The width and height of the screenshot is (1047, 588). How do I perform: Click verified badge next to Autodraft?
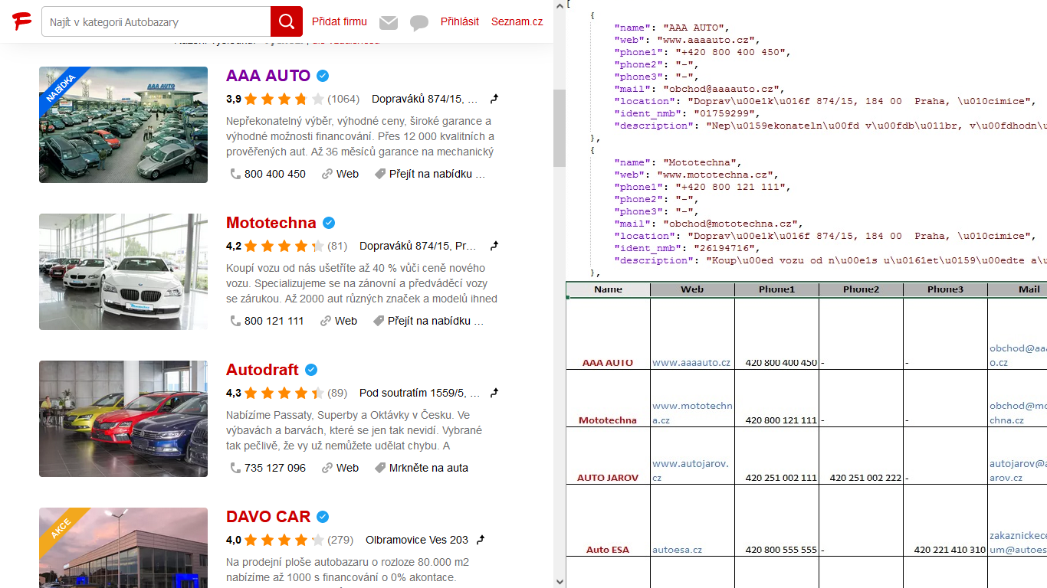coord(311,370)
